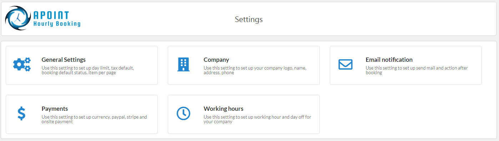Click the clock icon for Working hours
The height and width of the screenshot is (141, 499).
pos(183,113)
